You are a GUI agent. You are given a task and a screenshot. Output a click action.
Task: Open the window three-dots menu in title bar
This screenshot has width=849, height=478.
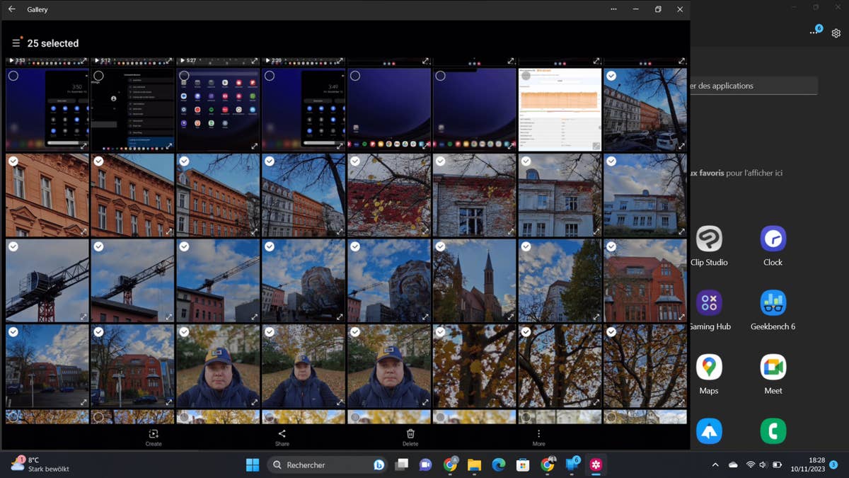click(x=613, y=9)
